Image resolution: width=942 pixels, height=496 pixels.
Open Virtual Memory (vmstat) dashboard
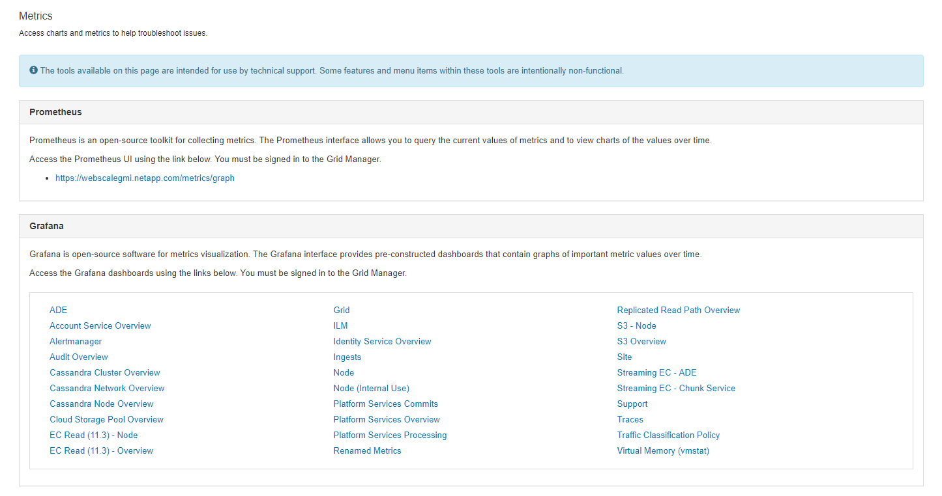click(x=663, y=450)
